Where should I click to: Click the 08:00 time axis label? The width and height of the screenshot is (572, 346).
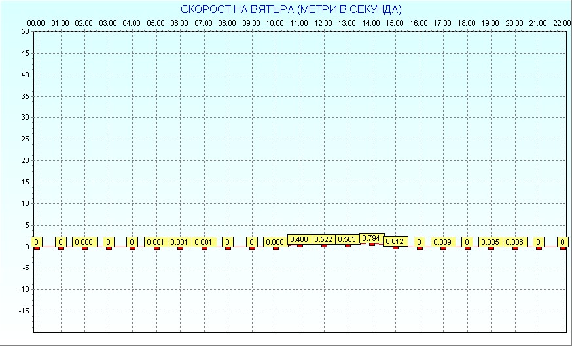[227, 23]
